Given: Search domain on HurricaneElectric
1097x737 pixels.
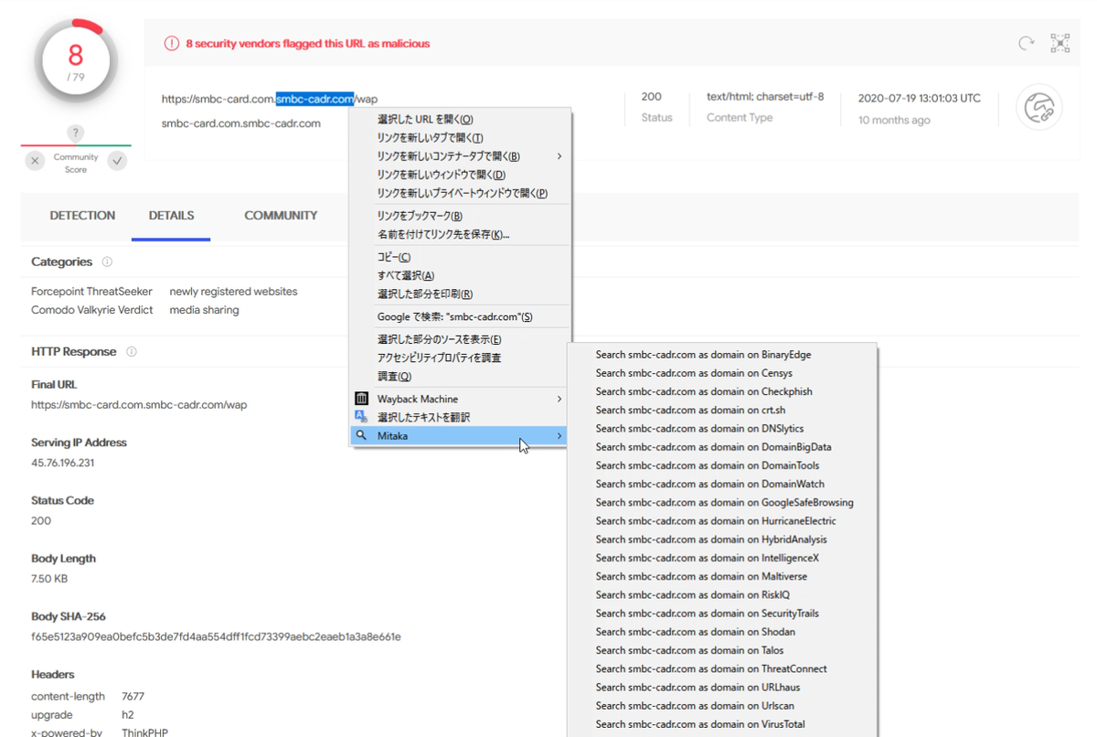Looking at the screenshot, I should click(722, 520).
